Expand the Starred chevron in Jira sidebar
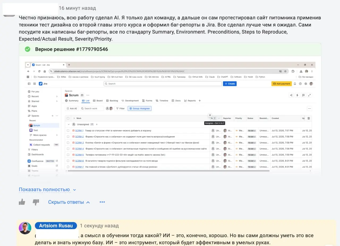Viewport: 340px width, 246px height. point(57,101)
